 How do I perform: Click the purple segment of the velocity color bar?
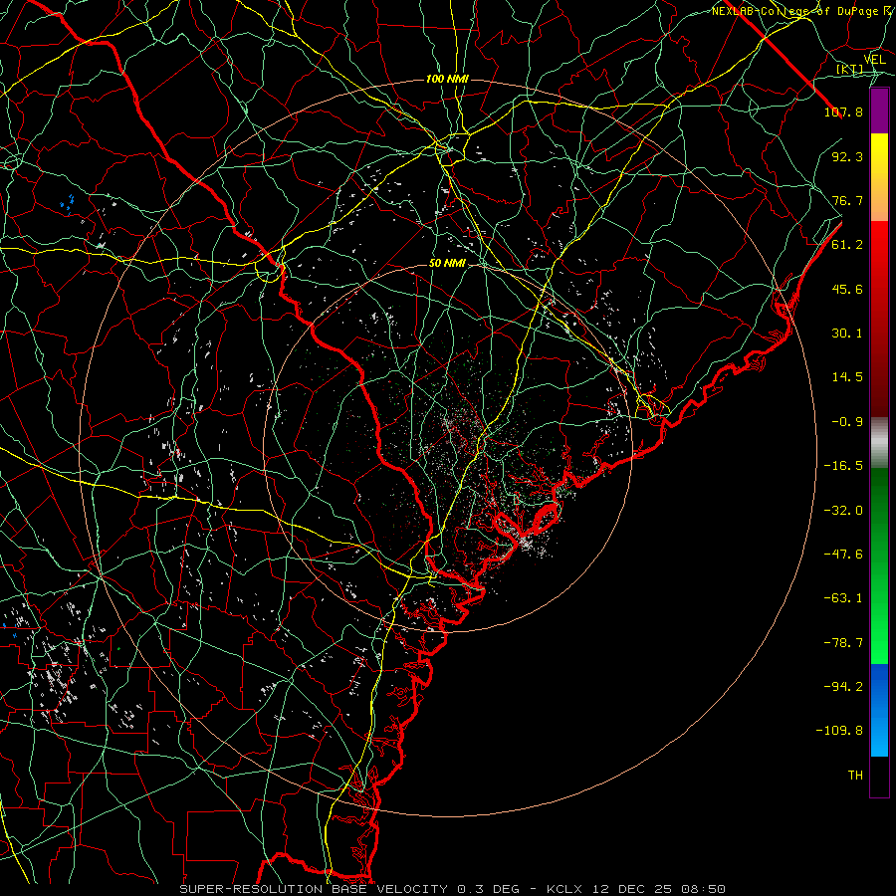(x=879, y=112)
